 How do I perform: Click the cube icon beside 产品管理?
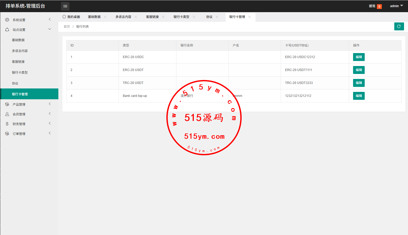coord(7,104)
